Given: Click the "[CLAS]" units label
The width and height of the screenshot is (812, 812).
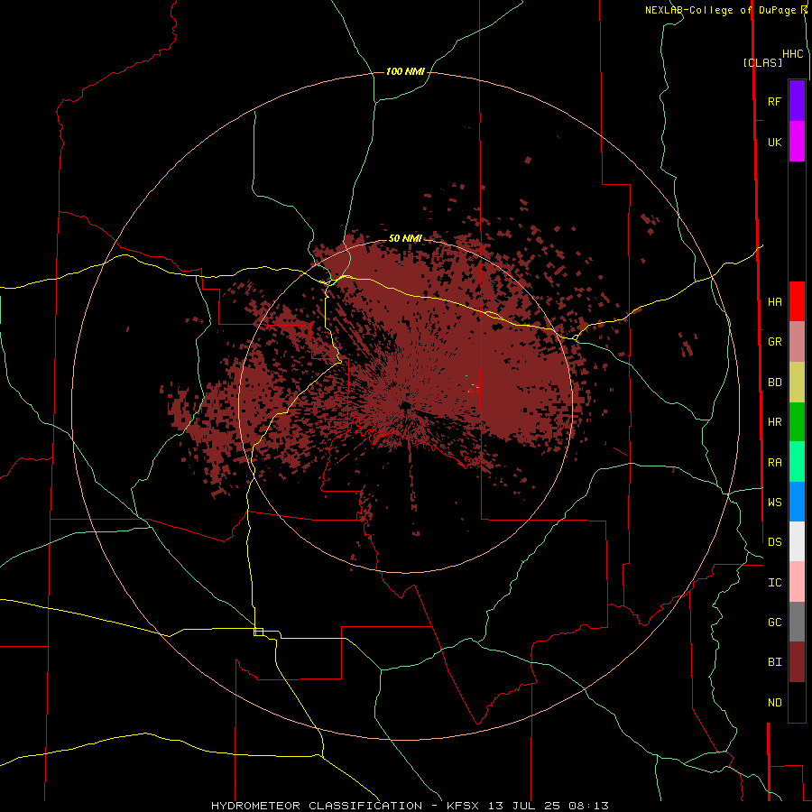Looking at the screenshot, I should pos(762,62).
